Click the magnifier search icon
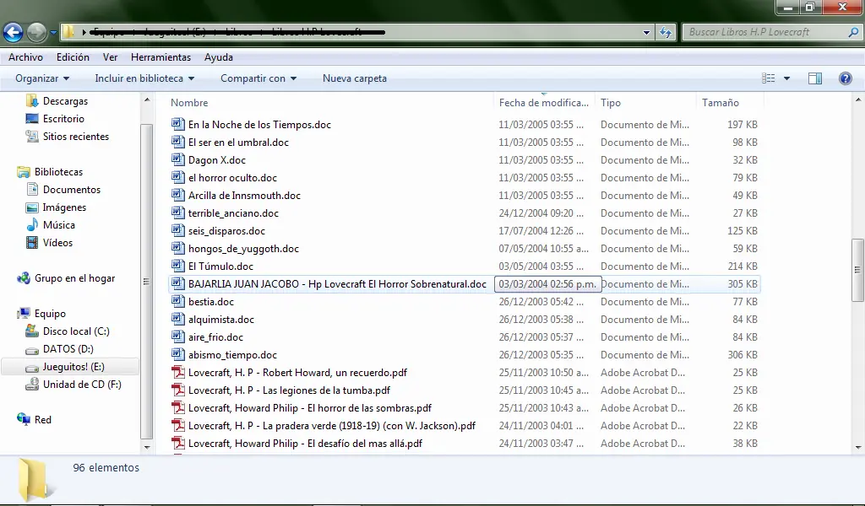Image resolution: width=865 pixels, height=506 pixels. click(853, 33)
